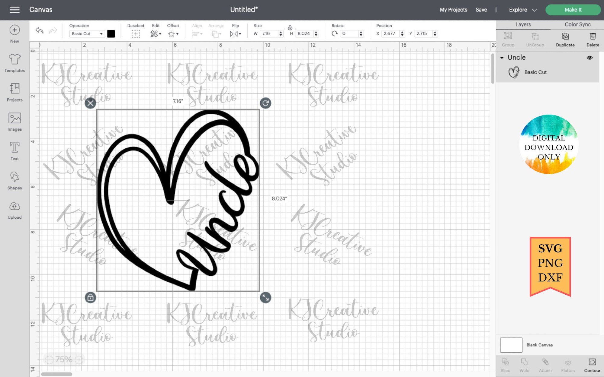604x377 pixels.
Task: Open the black fill color swatch
Action: coord(111,33)
